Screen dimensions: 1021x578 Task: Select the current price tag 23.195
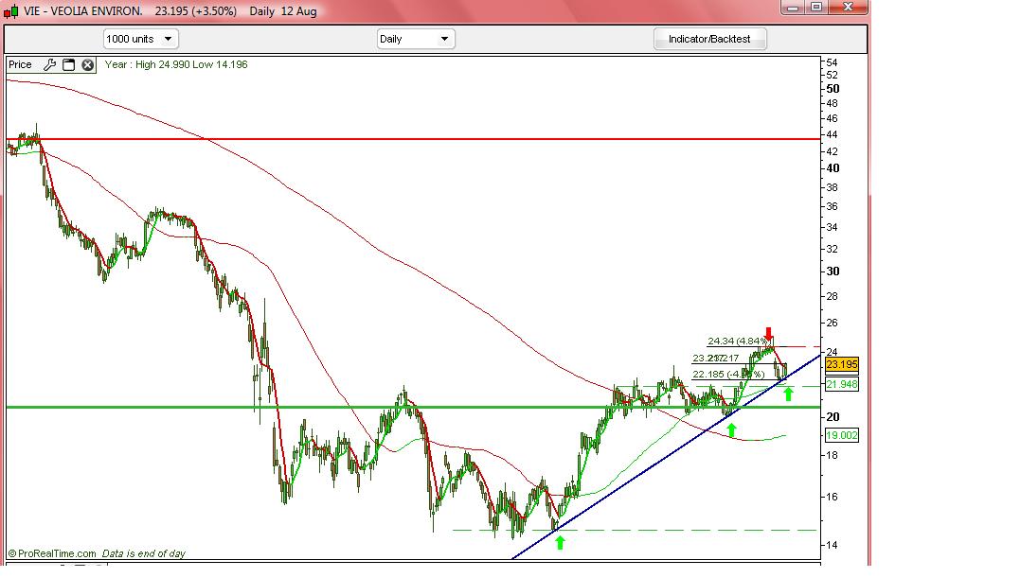(841, 364)
